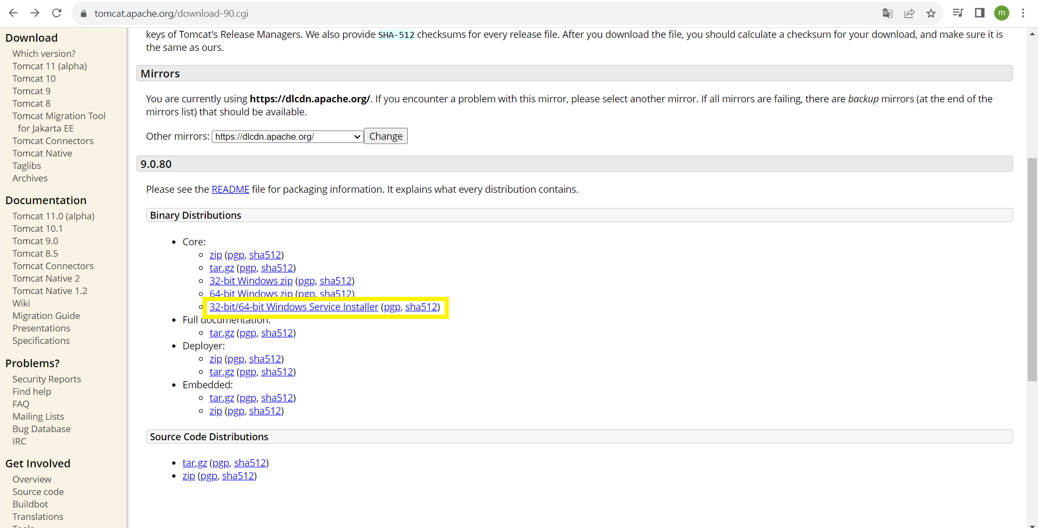Download the Core tar.gz link

pyautogui.click(x=222, y=268)
